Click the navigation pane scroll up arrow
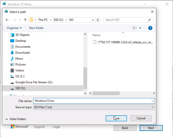This screenshot has width=173, height=137. (85, 34)
